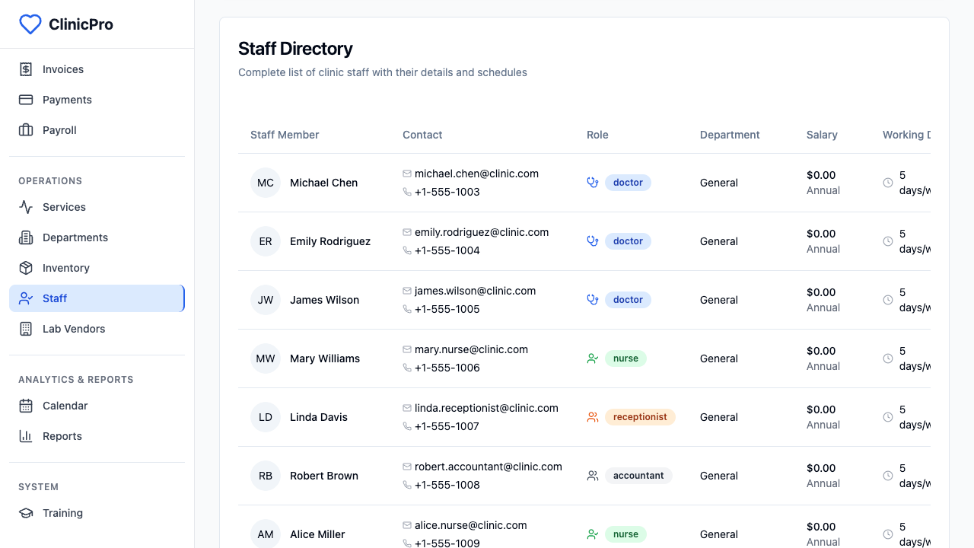The height and width of the screenshot is (548, 974).
Task: Click the MC avatar for Michael Chen
Action: tap(266, 183)
